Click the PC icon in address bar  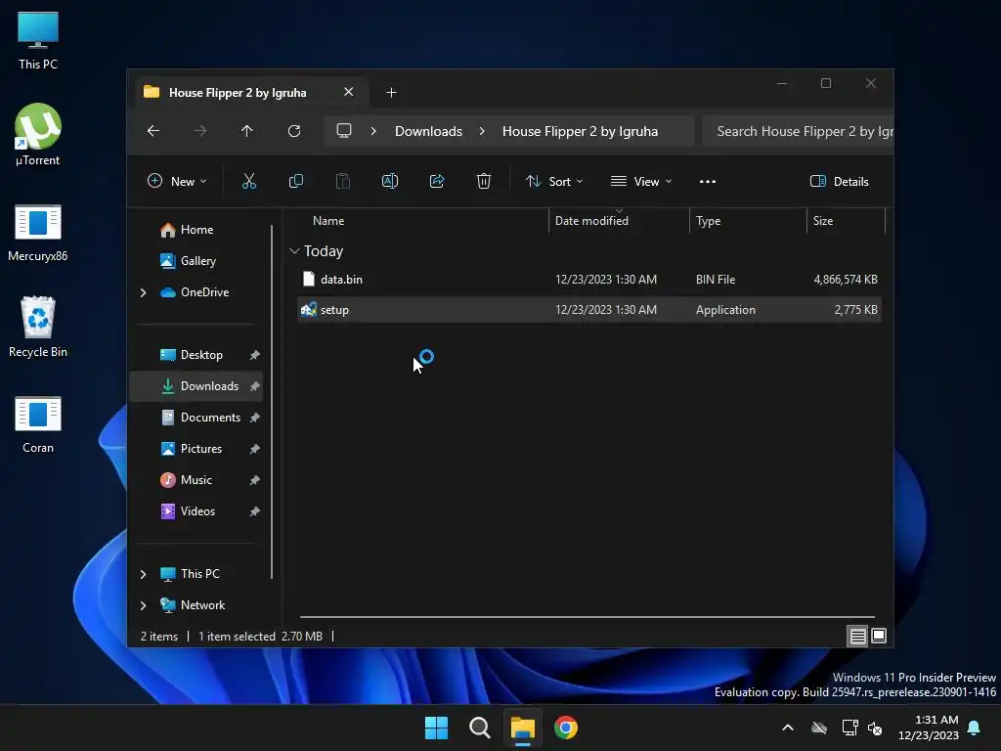tap(344, 131)
